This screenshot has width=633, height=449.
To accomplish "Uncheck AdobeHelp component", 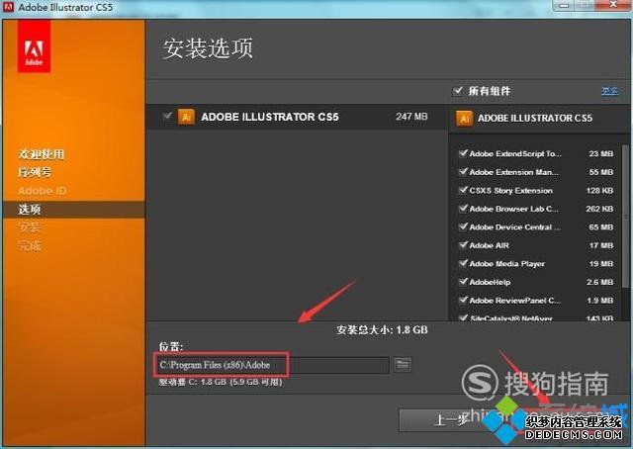I will coord(463,282).
